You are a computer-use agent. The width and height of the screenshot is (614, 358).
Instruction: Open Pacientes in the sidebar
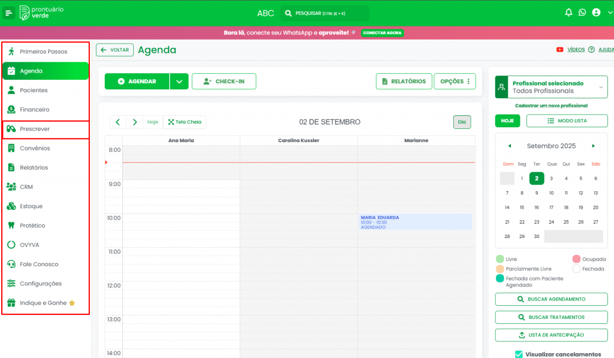(x=34, y=91)
